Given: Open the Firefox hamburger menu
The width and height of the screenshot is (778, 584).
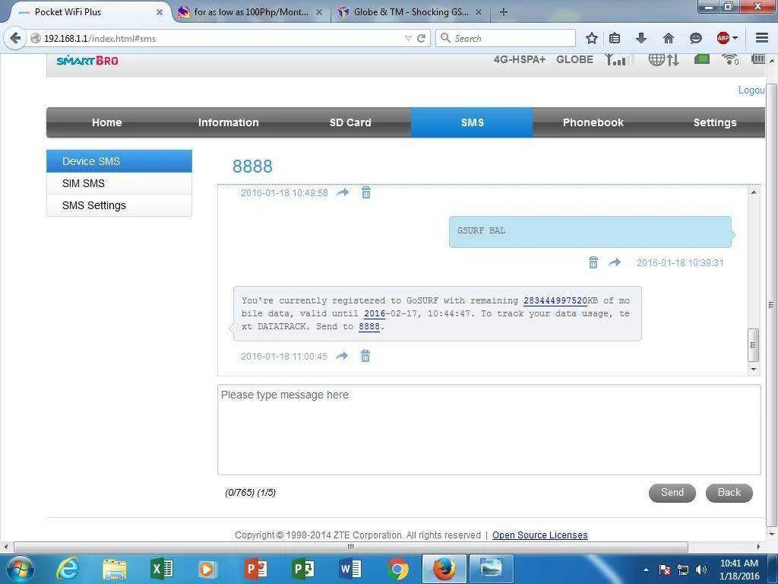Looking at the screenshot, I should click(x=762, y=38).
